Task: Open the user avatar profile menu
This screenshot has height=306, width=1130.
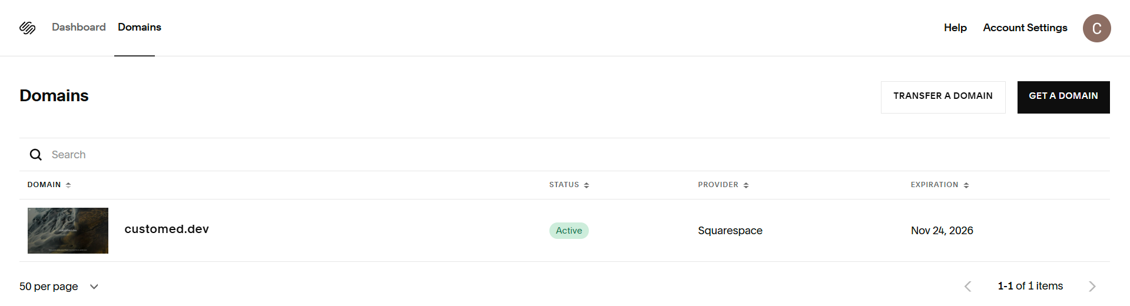Action: pos(1096,28)
